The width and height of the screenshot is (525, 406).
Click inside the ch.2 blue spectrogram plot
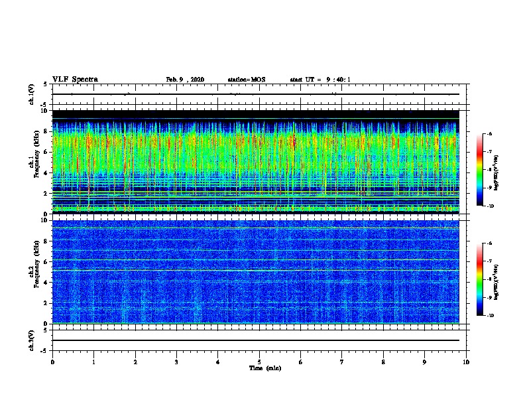pos(256,272)
